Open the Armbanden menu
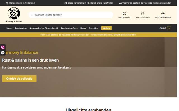 pyautogui.click(x=20, y=28)
